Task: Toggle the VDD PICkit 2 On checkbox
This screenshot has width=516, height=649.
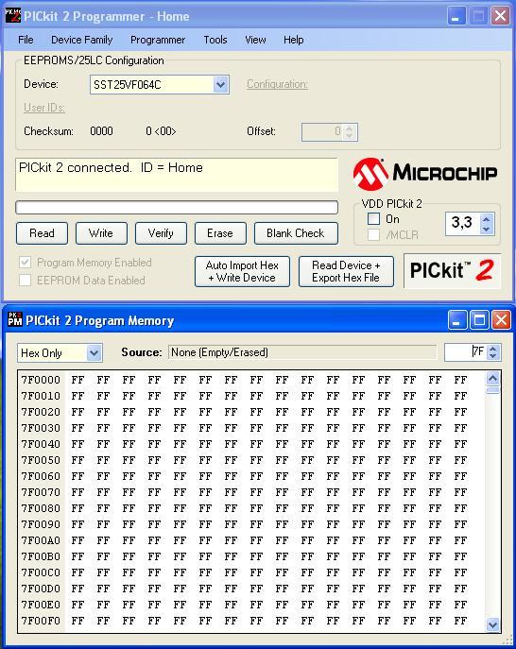Action: click(x=373, y=218)
